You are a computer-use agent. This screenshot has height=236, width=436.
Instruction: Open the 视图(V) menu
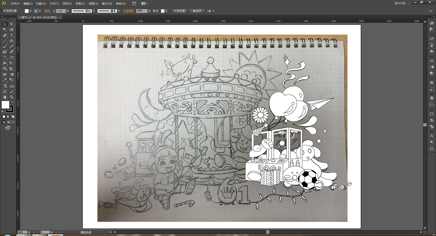tap(93, 3)
